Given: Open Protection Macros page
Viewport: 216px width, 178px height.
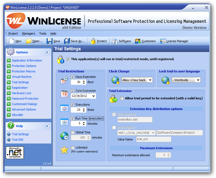Looking at the screenshot, I should pos(23,71).
